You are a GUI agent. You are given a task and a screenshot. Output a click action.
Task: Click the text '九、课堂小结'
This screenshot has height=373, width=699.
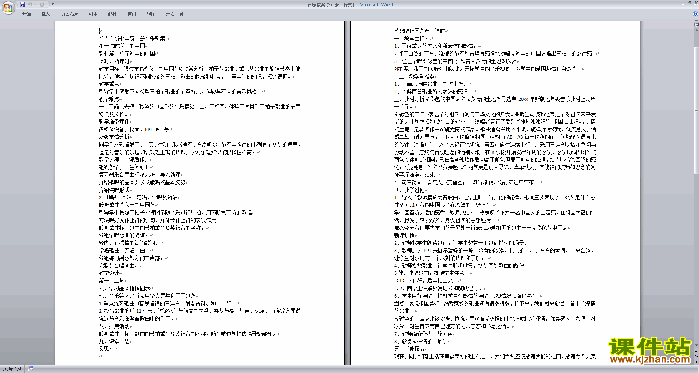point(114,342)
